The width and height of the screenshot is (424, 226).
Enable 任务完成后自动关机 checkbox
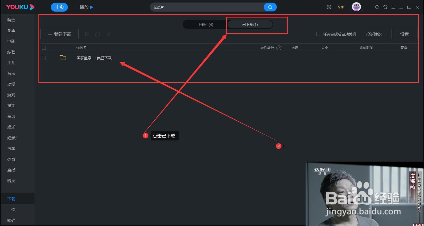tap(318, 34)
